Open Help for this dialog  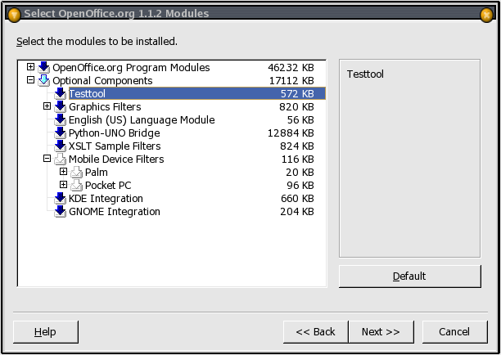click(x=45, y=332)
